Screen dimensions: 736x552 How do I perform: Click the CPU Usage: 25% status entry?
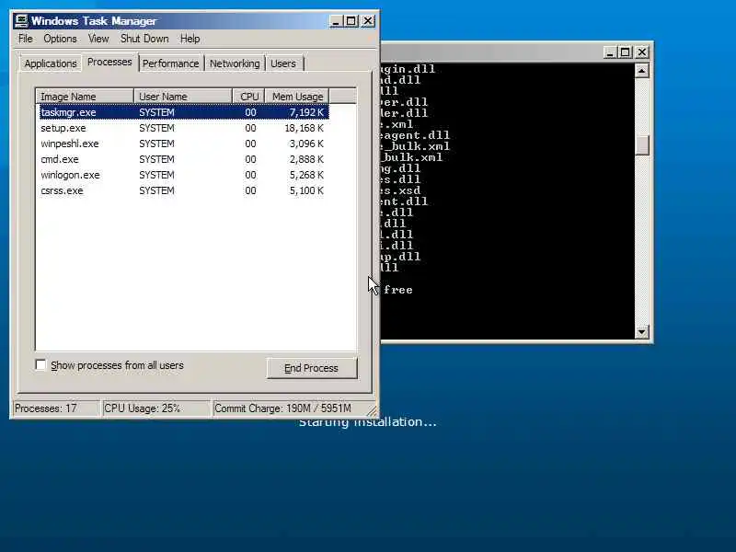pyautogui.click(x=155, y=408)
